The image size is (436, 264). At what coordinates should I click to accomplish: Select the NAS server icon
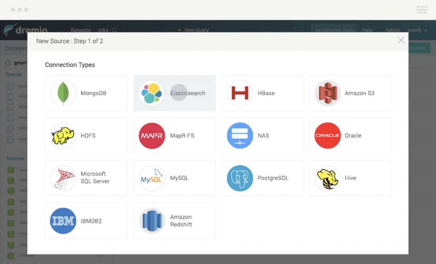(x=240, y=136)
